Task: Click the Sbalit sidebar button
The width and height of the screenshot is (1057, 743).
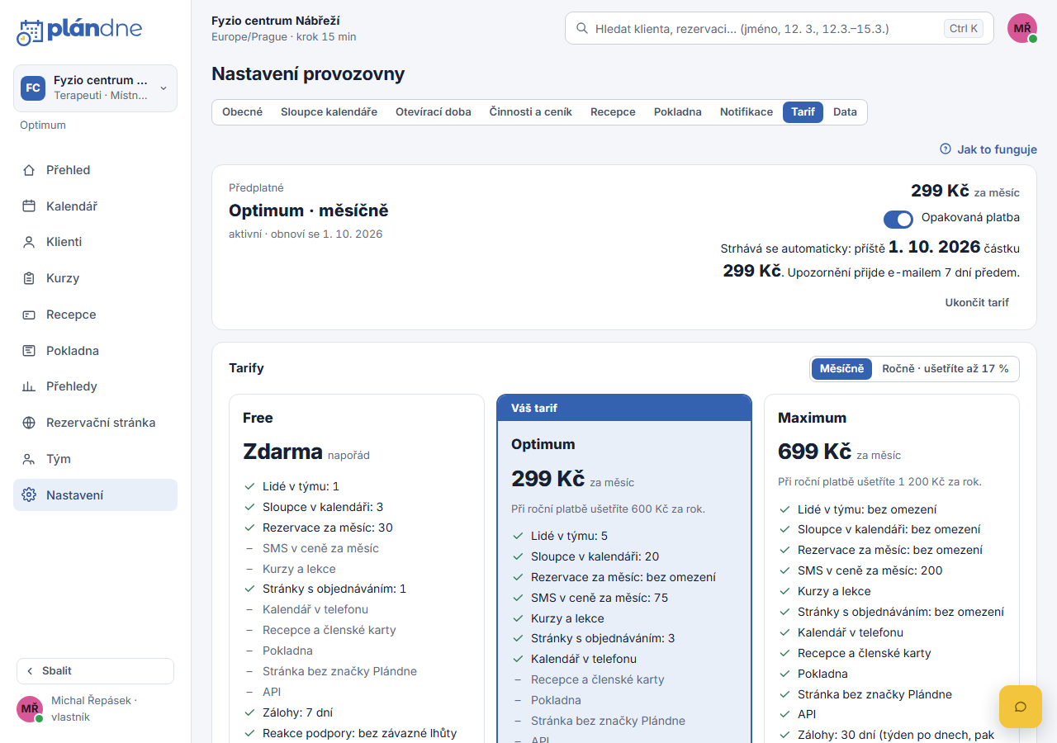Action: pos(95,671)
